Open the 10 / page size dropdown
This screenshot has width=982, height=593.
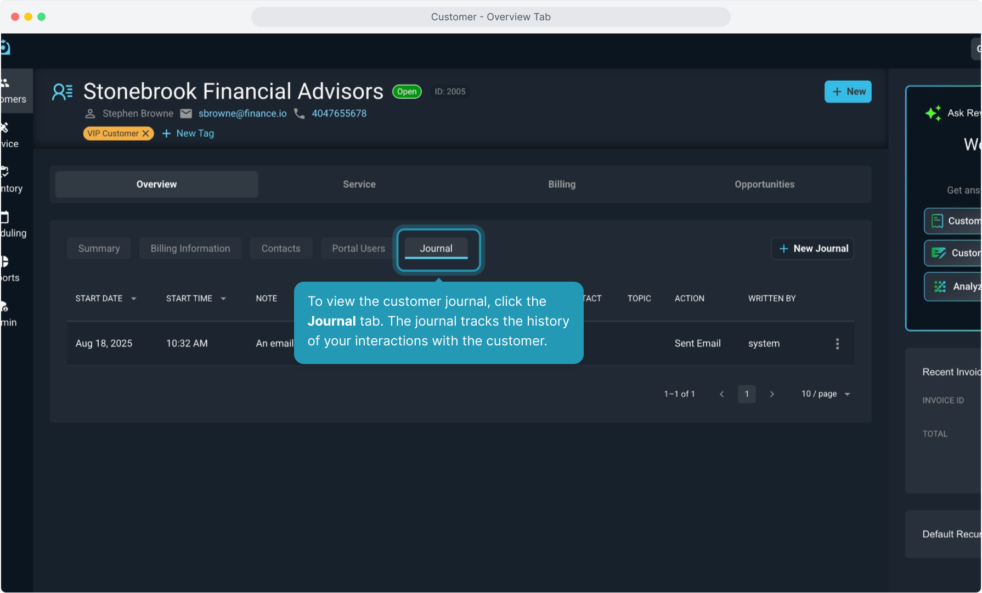pos(826,394)
